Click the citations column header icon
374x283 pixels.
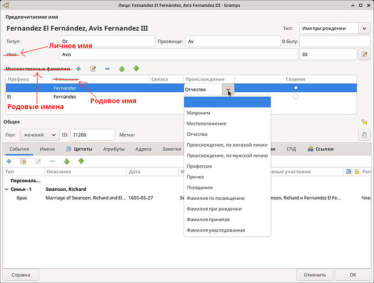(x=348, y=171)
